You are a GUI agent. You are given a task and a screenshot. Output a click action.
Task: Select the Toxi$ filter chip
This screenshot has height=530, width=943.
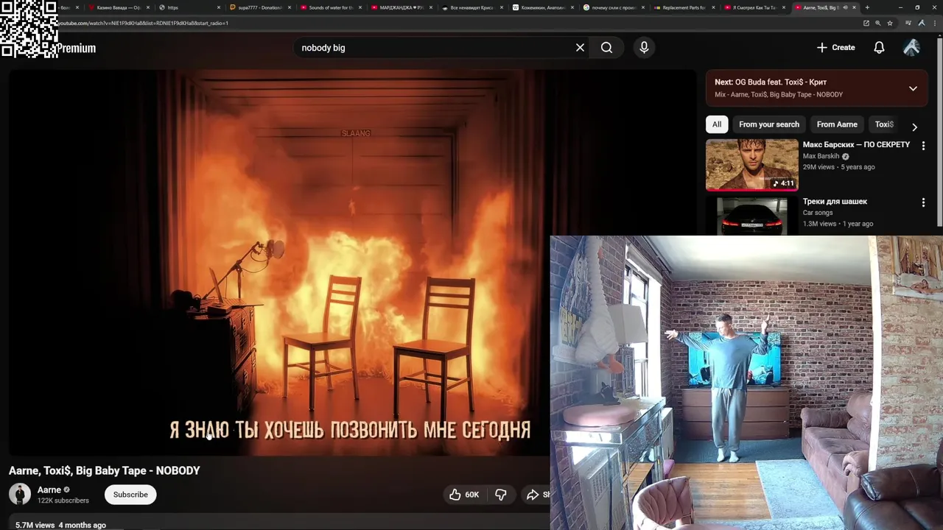pyautogui.click(x=884, y=124)
